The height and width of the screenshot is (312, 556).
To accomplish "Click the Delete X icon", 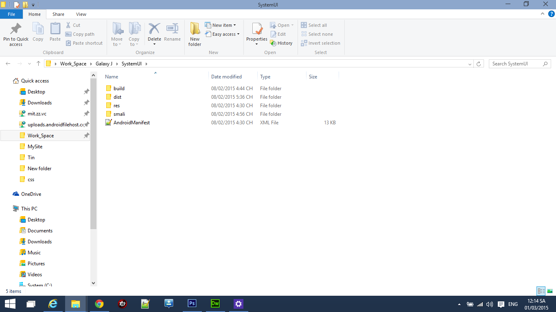I will (154, 29).
